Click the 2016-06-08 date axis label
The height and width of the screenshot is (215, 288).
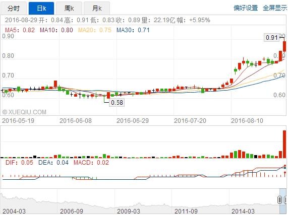(76, 121)
